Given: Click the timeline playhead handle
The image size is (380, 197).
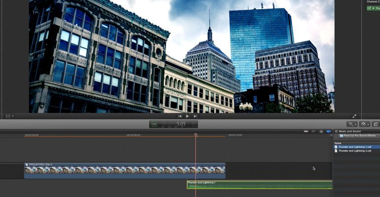Looking at the screenshot, I should (195, 135).
